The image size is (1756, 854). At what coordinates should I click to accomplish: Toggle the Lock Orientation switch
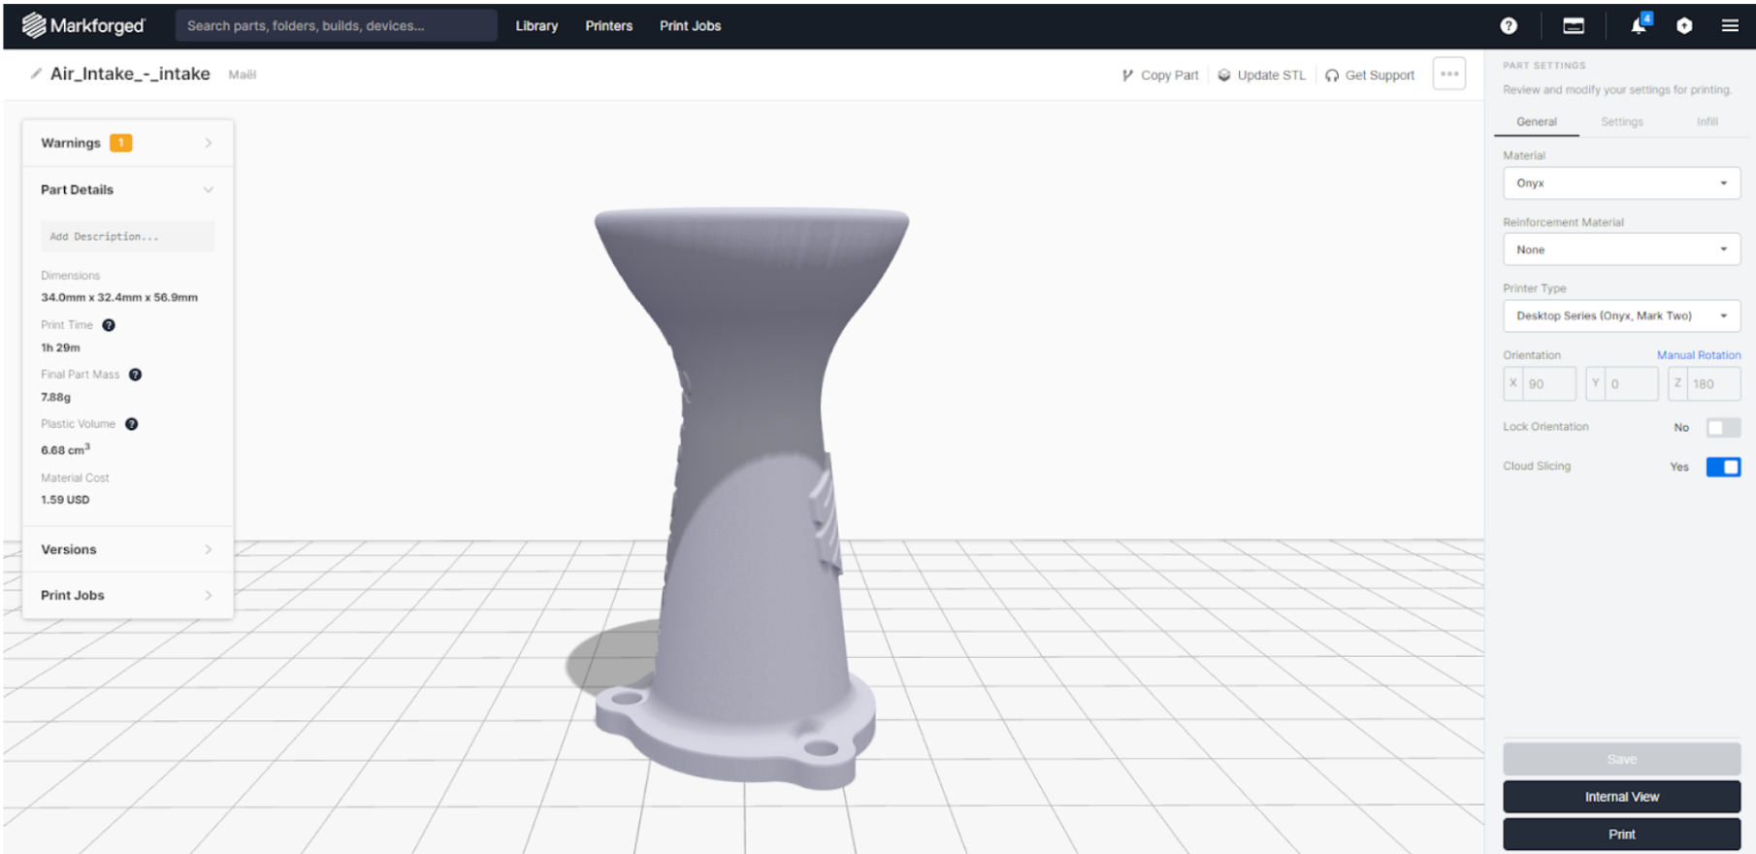[x=1723, y=428]
